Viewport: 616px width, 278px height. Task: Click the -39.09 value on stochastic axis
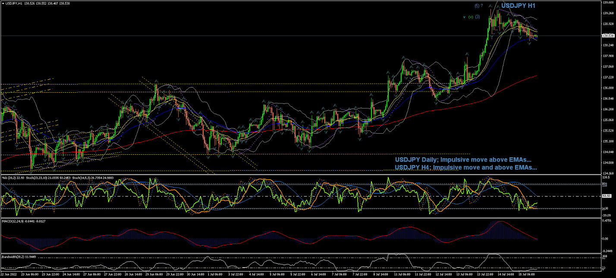click(606, 215)
